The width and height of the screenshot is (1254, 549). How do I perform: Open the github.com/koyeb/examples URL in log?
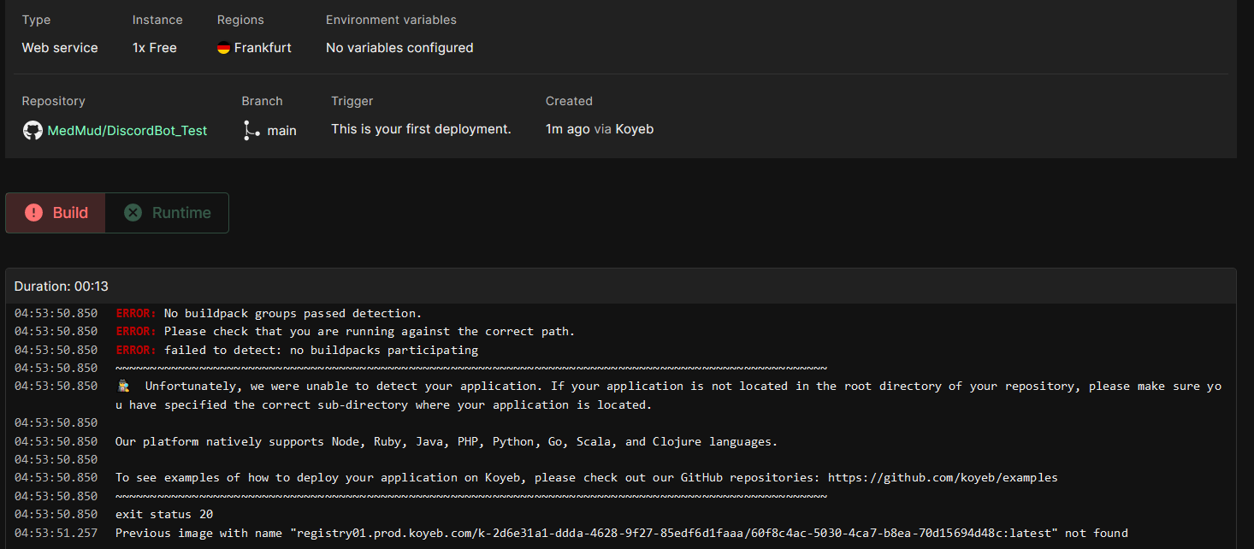tap(943, 477)
